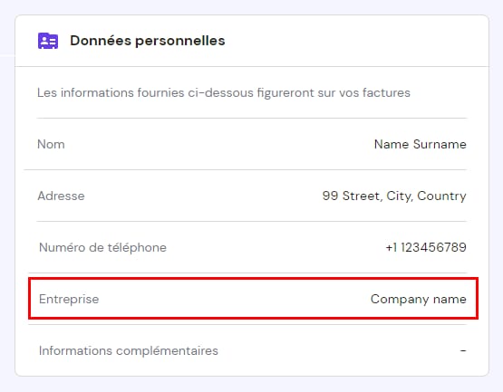Screen dimensions: 503x392
Task: Click the invoice information description text
Action: [x=224, y=92]
